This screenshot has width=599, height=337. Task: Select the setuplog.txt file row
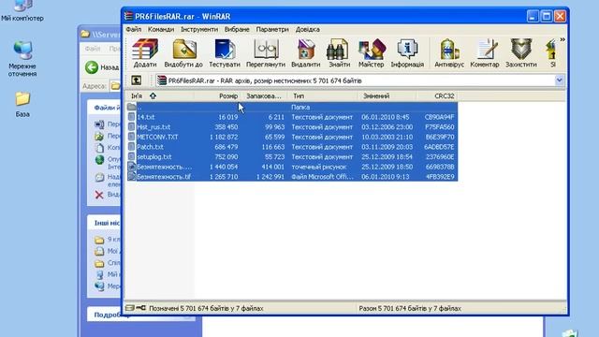(x=292, y=156)
